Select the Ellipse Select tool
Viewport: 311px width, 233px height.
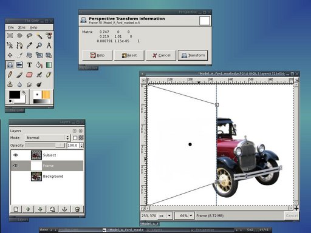(x=19, y=36)
